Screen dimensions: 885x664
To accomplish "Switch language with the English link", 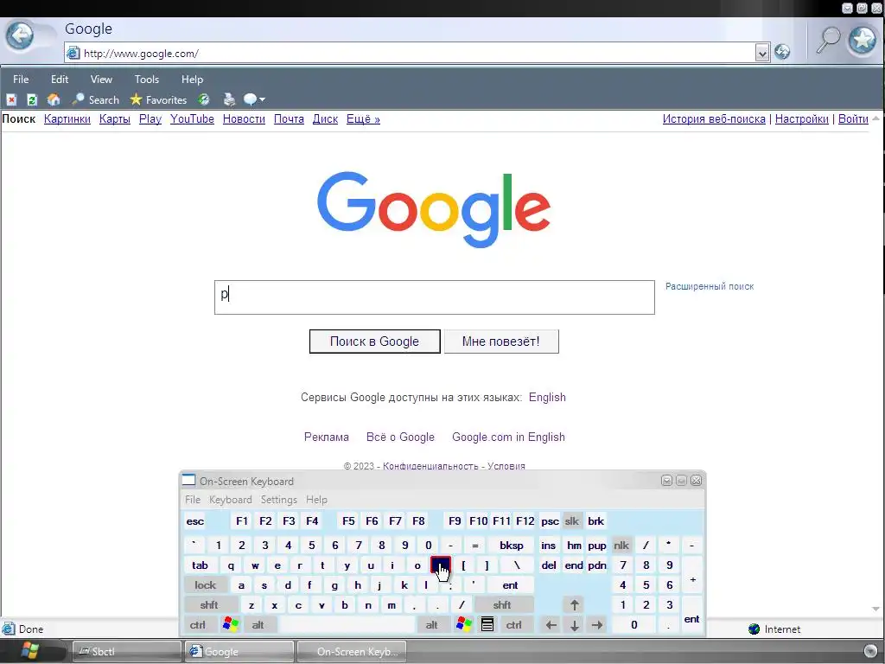I will (547, 398).
